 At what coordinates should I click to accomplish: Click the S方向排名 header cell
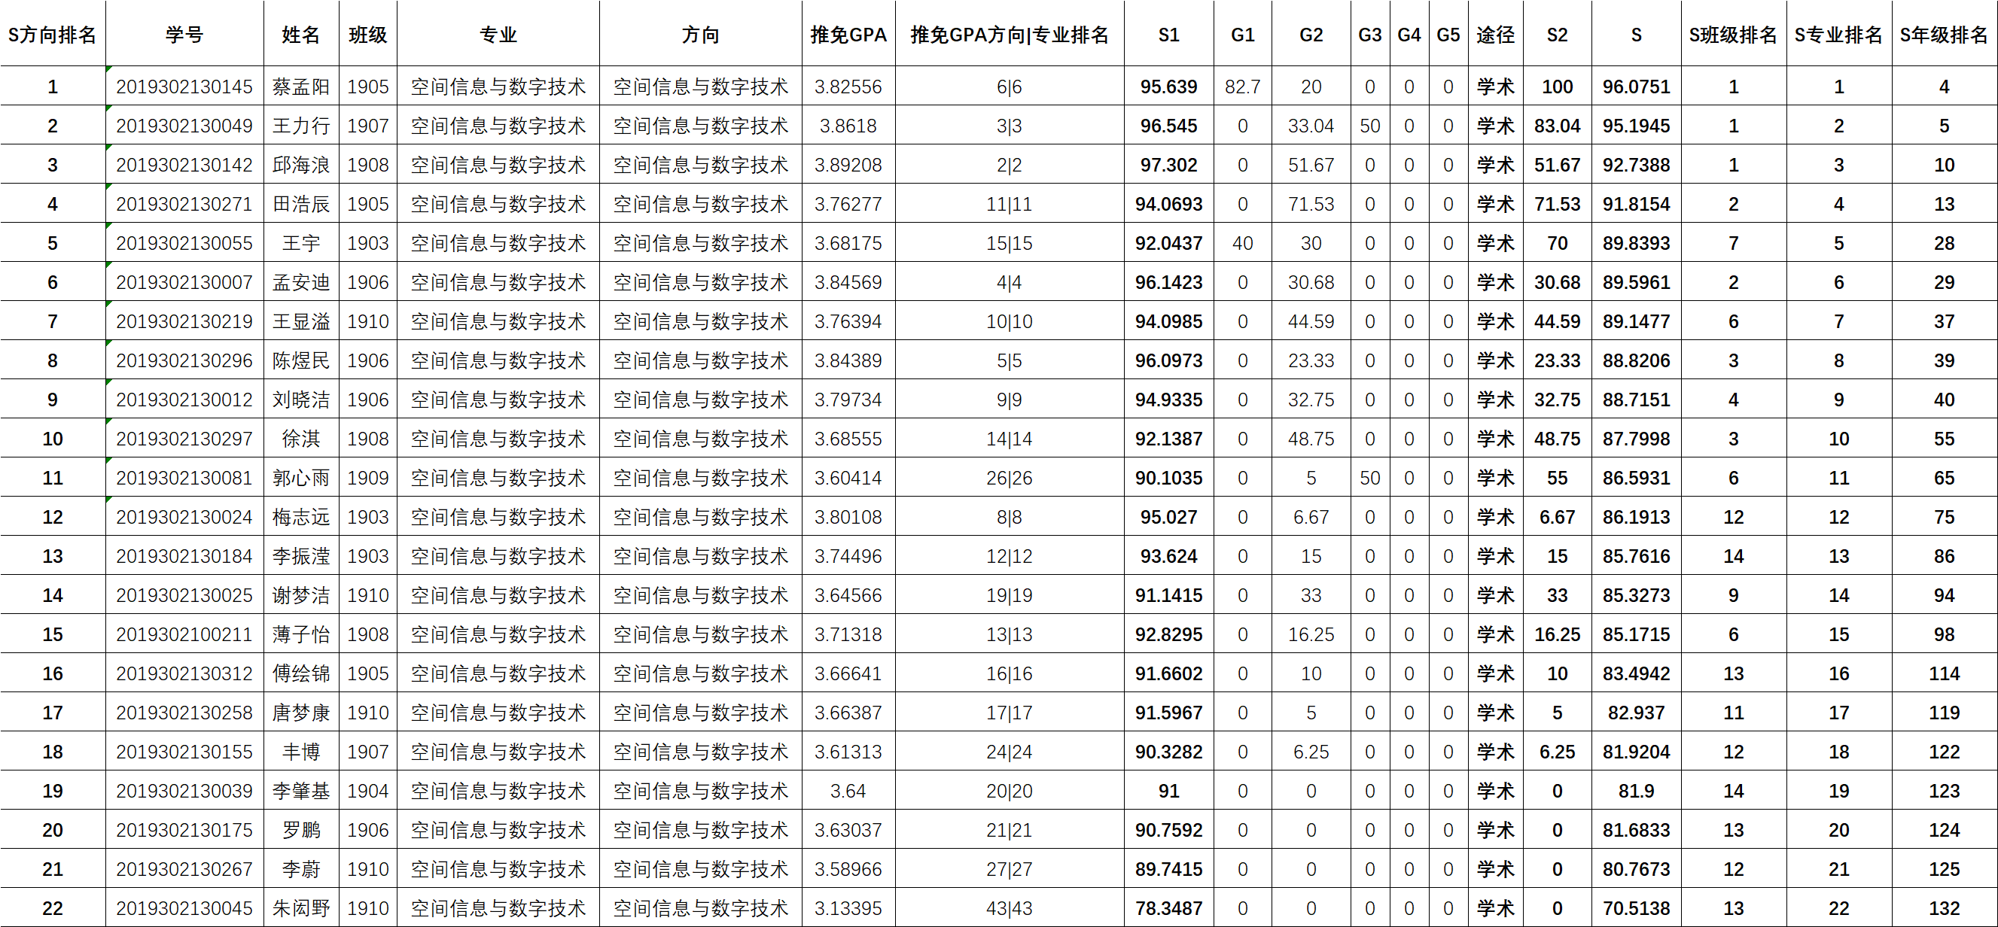click(x=53, y=35)
